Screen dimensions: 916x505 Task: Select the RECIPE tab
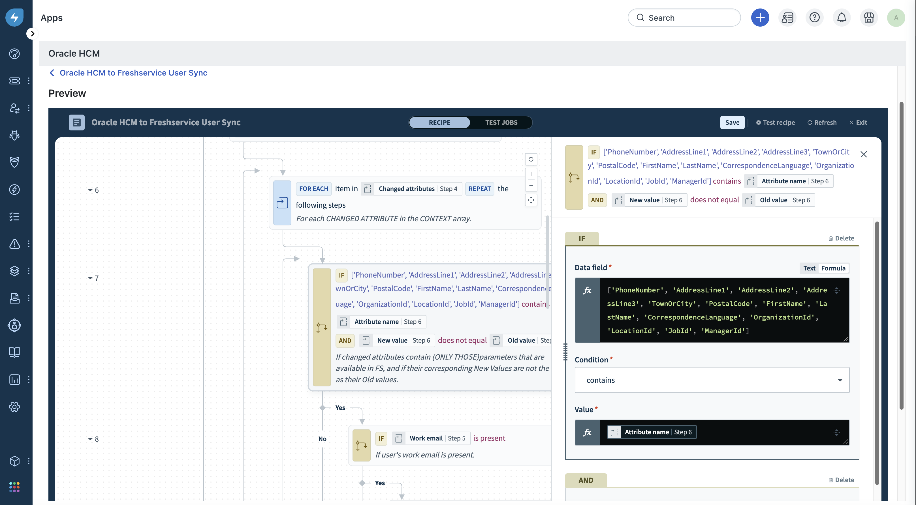click(x=439, y=123)
